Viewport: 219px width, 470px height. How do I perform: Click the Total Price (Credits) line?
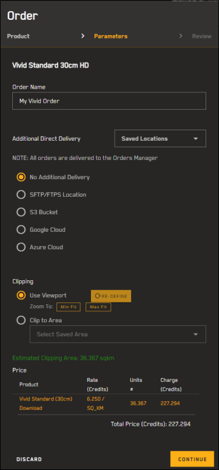point(150,424)
